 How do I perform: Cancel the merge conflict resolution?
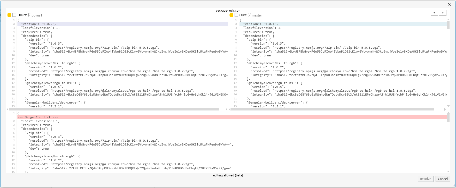pyautogui.click(x=443, y=179)
